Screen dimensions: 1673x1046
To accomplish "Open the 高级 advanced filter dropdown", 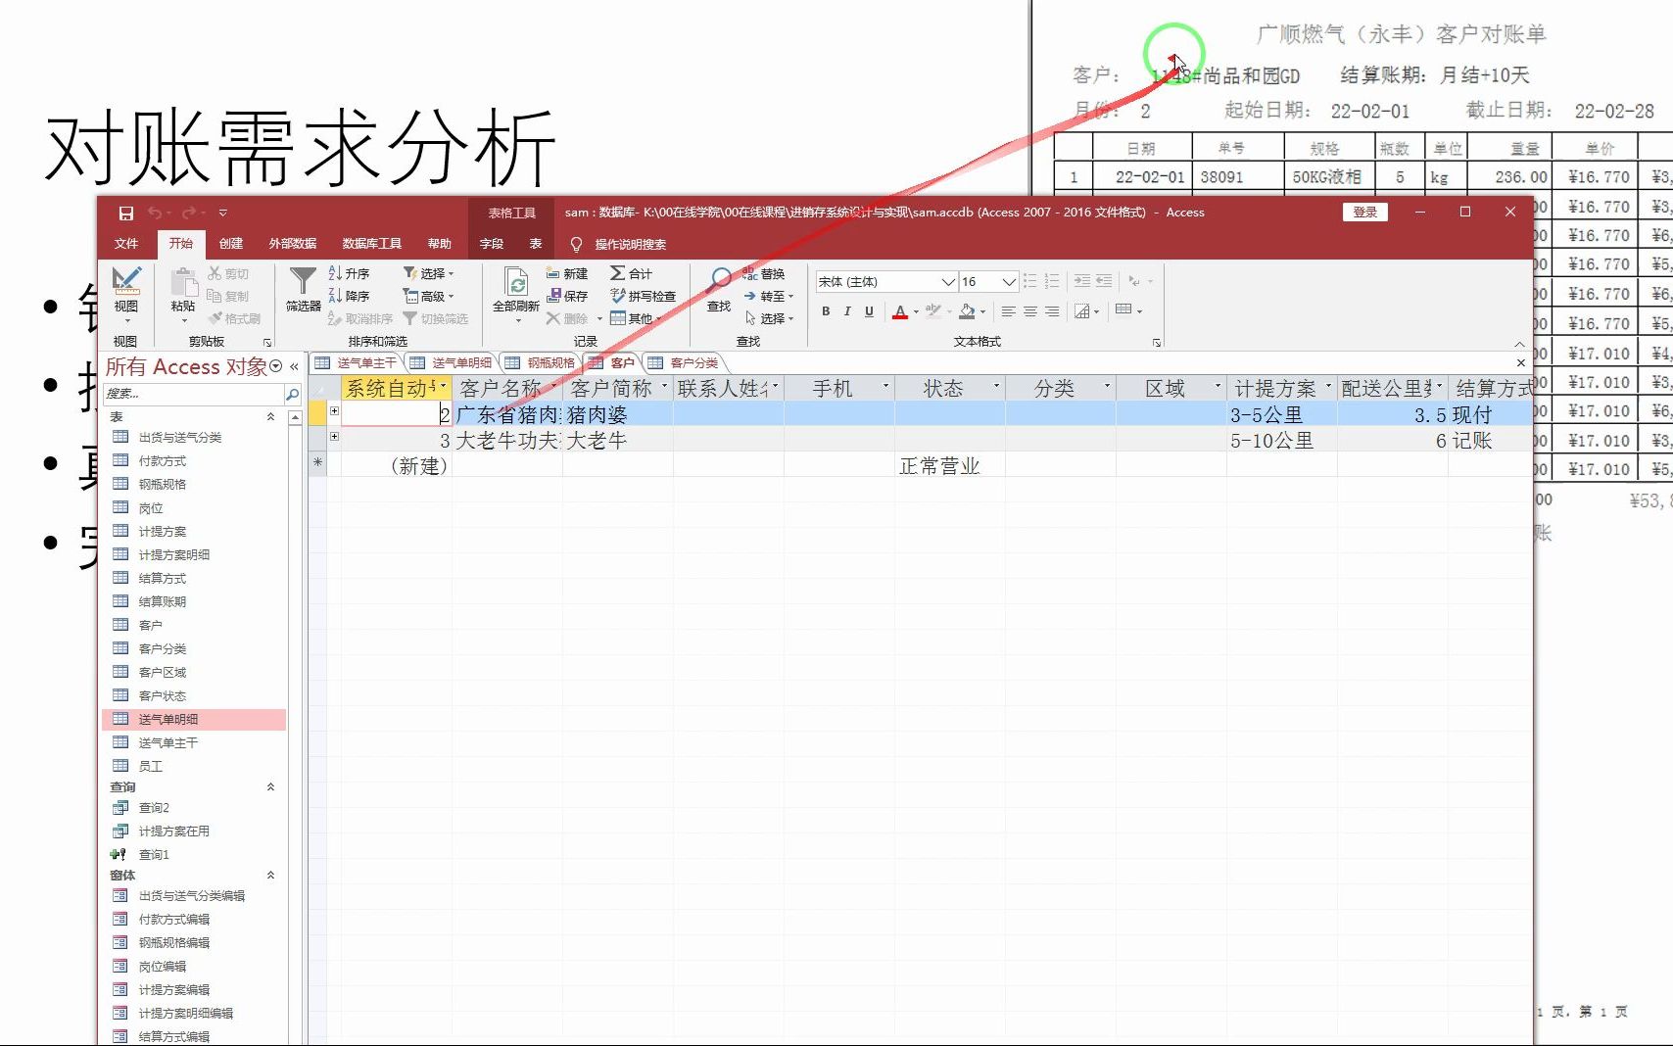I will click(x=428, y=296).
